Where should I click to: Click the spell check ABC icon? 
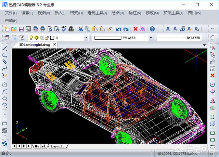[64, 29]
